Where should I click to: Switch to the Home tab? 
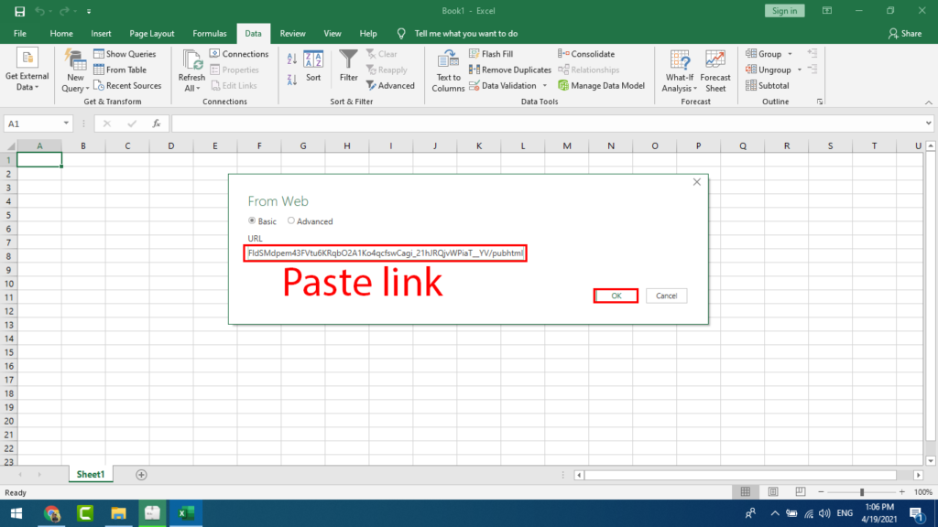tap(61, 34)
